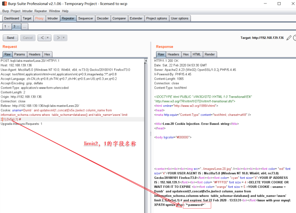The width and height of the screenshot is (296, 213).
Task: Select the Raw tab in Response panel
Action: point(161,55)
